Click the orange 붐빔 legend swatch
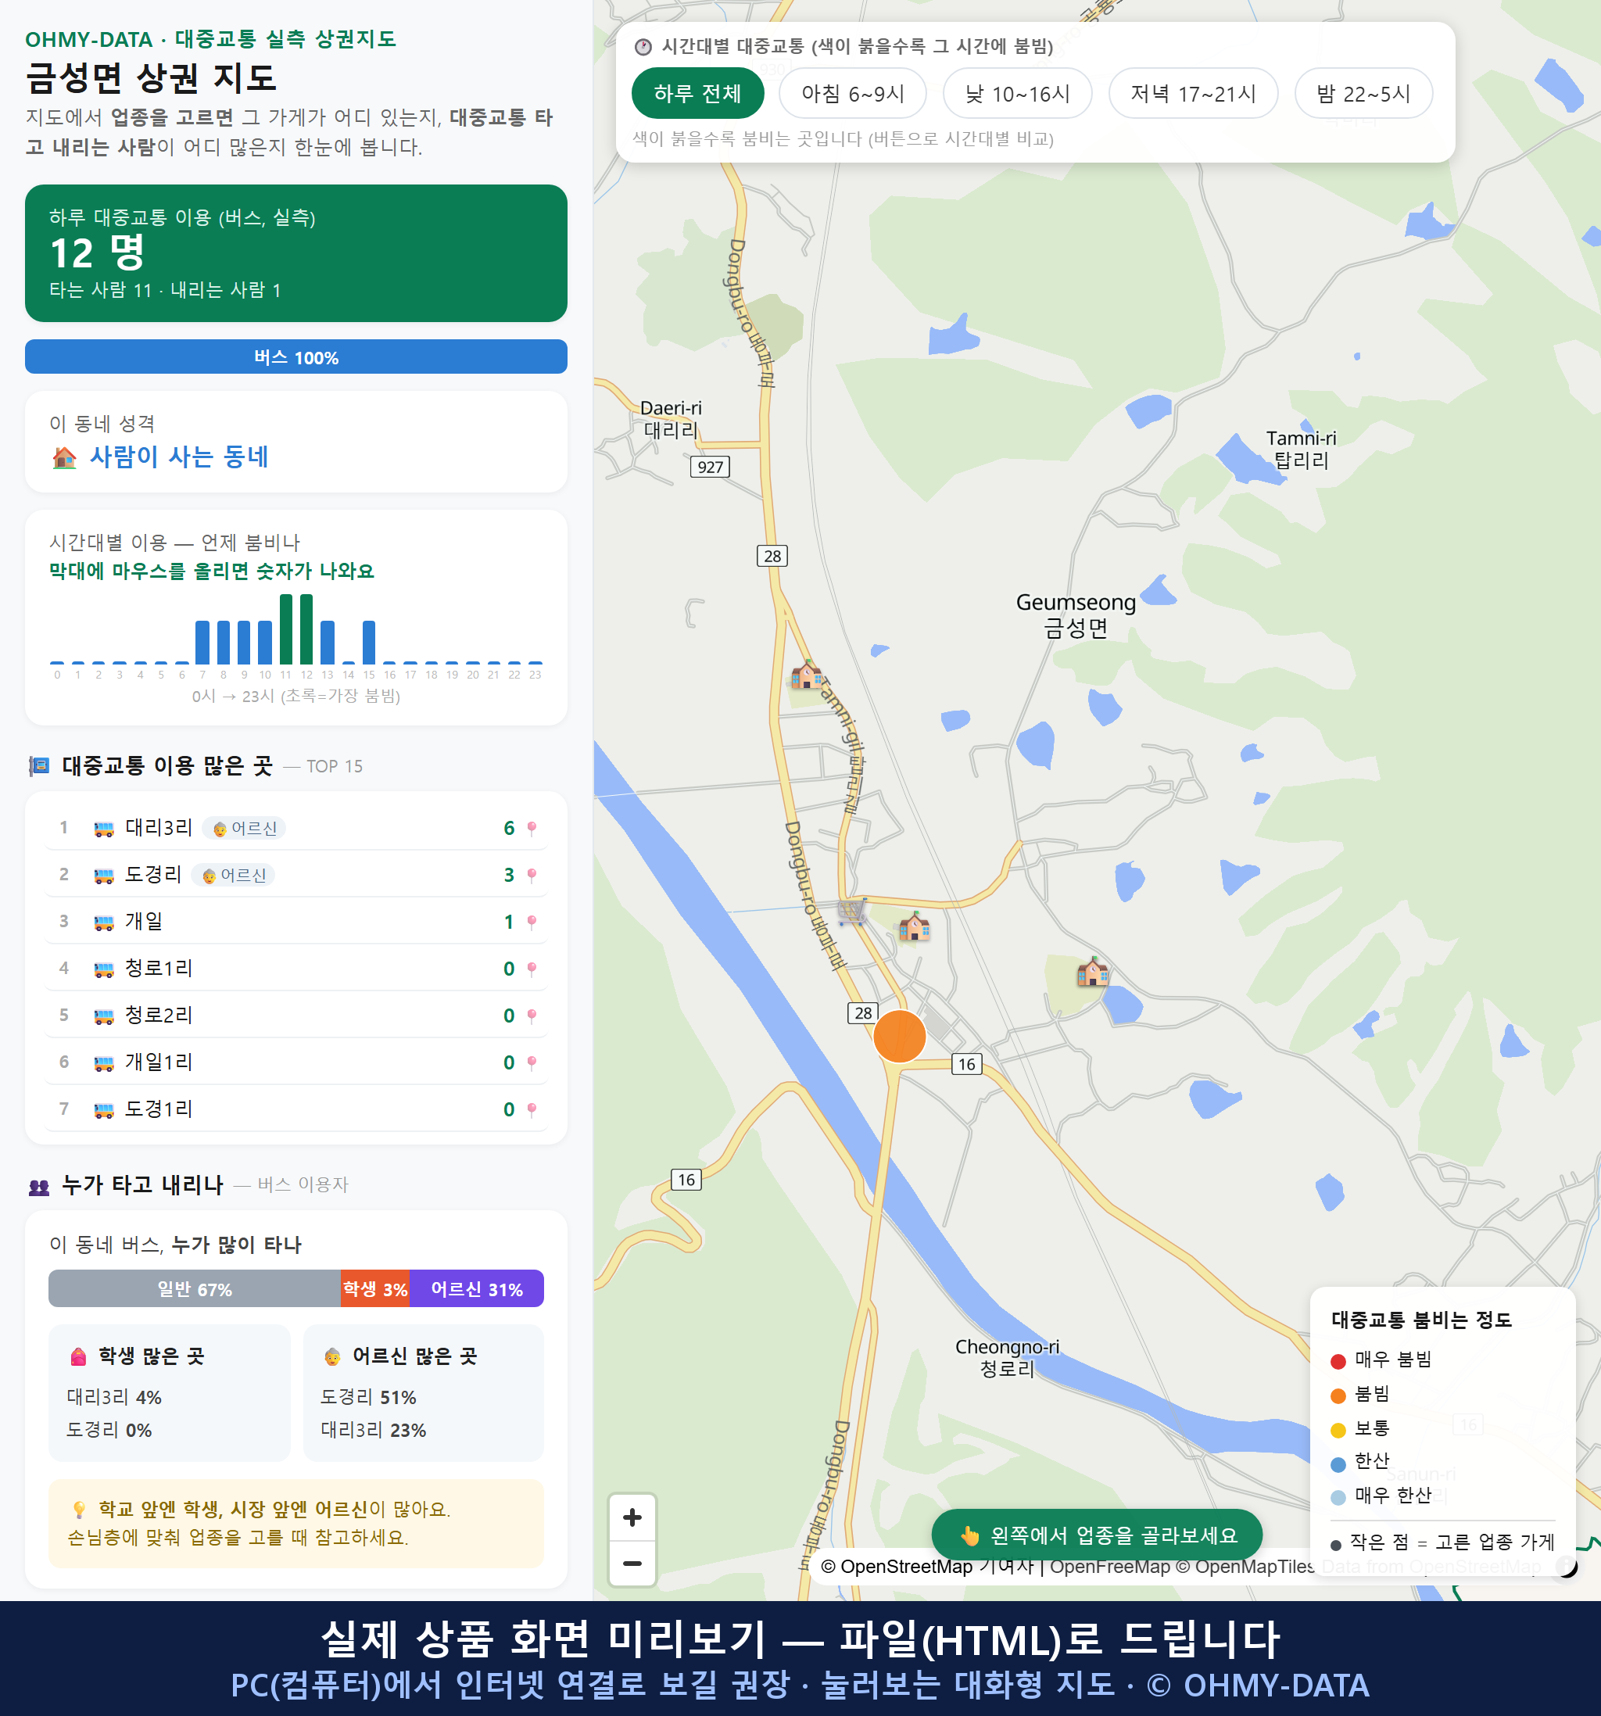 (1338, 1395)
